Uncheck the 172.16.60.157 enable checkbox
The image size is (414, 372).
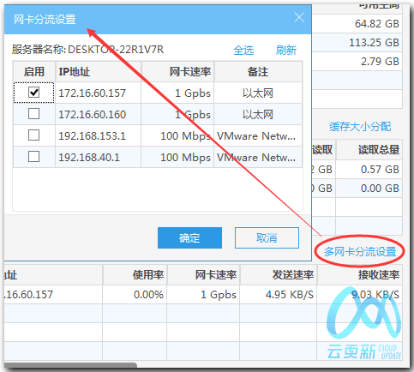coord(33,93)
